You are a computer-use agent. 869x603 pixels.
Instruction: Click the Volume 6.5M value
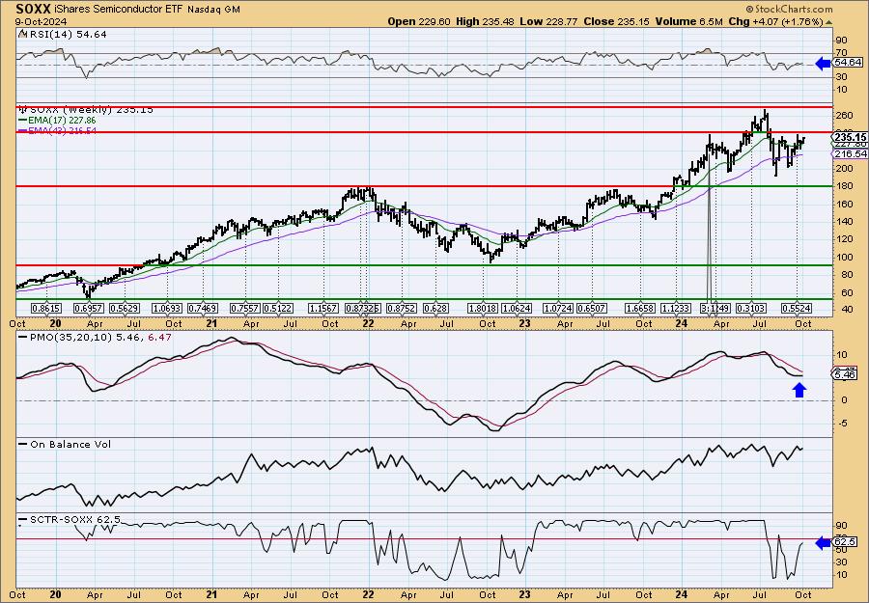pos(688,21)
